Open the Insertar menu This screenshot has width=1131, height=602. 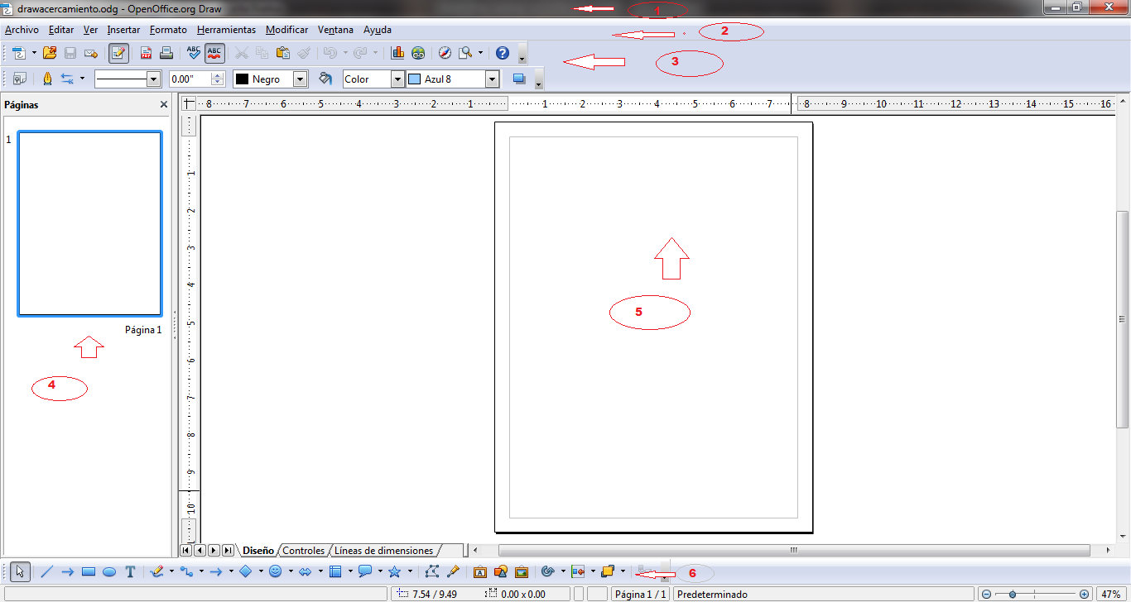coord(123,30)
